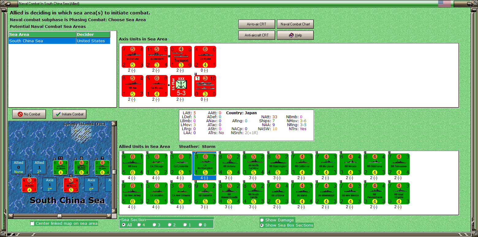Select the BB Indiana Allied unit
Screen dimensions: 478x237
230,164
